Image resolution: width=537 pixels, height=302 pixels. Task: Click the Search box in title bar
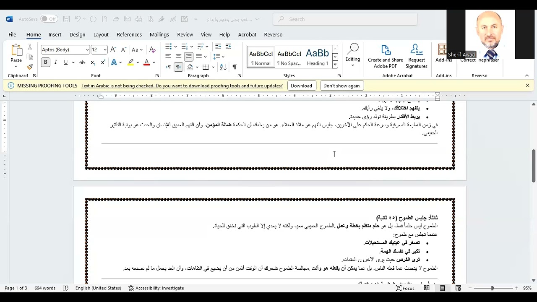345,19
